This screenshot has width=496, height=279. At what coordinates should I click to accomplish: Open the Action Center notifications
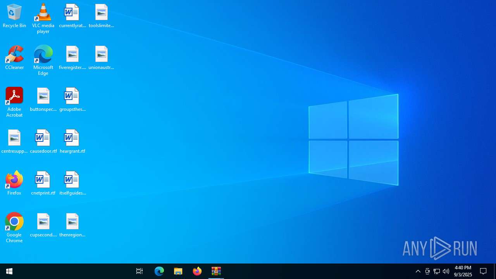click(483, 271)
